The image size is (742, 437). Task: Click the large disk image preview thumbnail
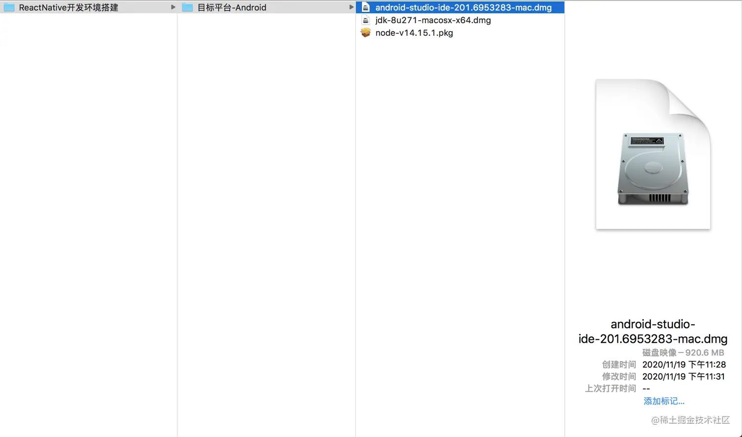coord(653,154)
